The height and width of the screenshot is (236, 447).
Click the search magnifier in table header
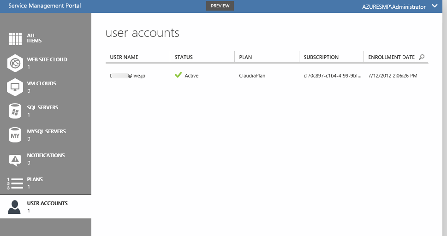(422, 57)
